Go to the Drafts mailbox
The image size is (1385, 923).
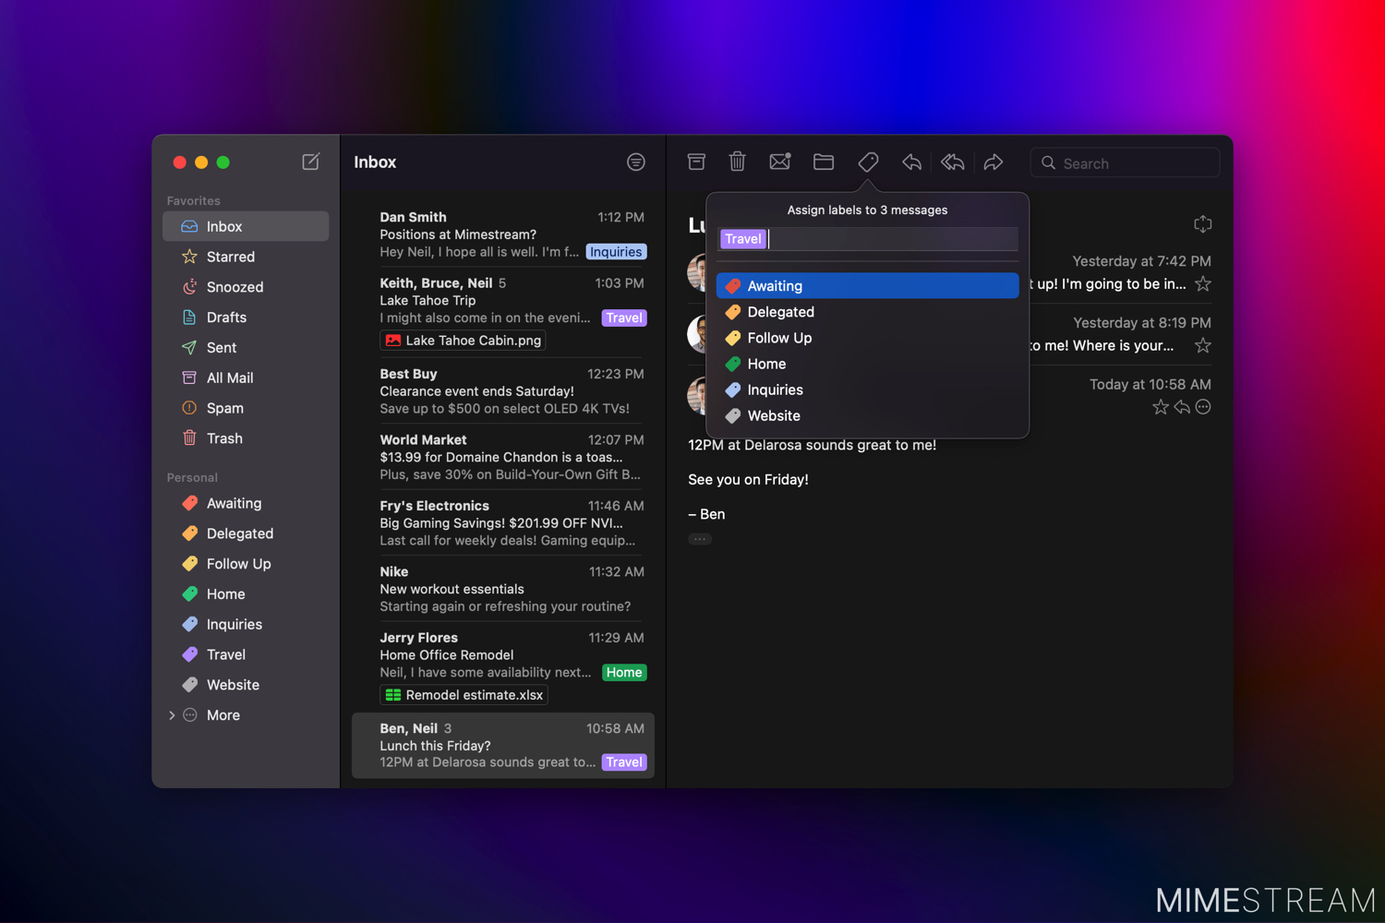click(x=246, y=318)
